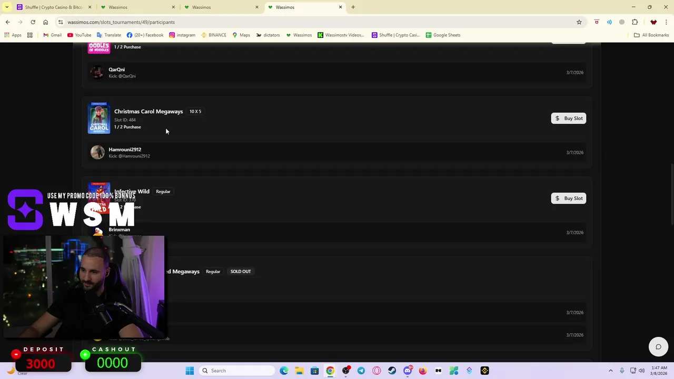Open Firefox from the taskbar
The width and height of the screenshot is (674, 379).
click(423, 371)
